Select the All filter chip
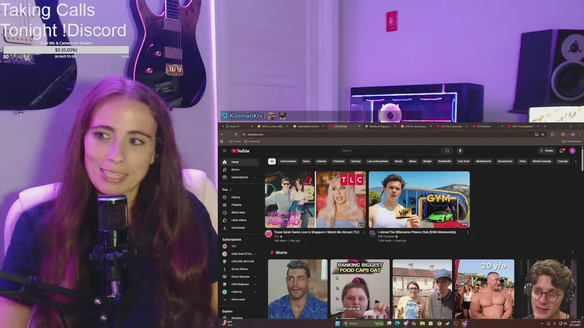584x328 pixels. 271,161
